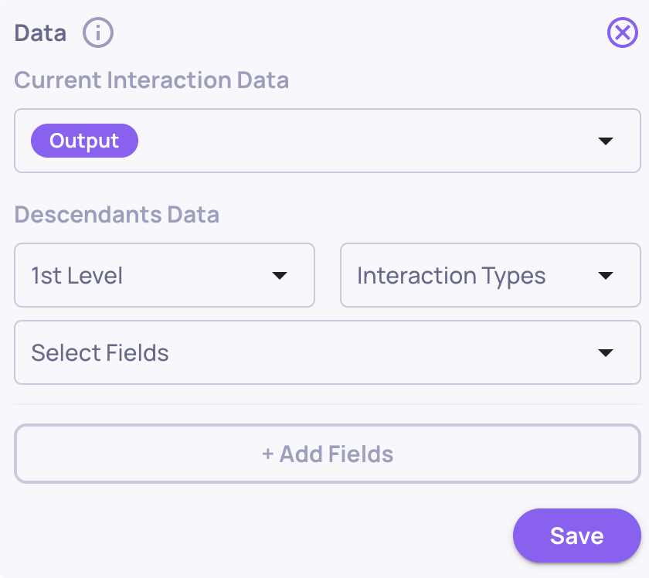Click the Current Interaction Data label
Image resolution: width=649 pixels, height=578 pixels.
pos(151,80)
